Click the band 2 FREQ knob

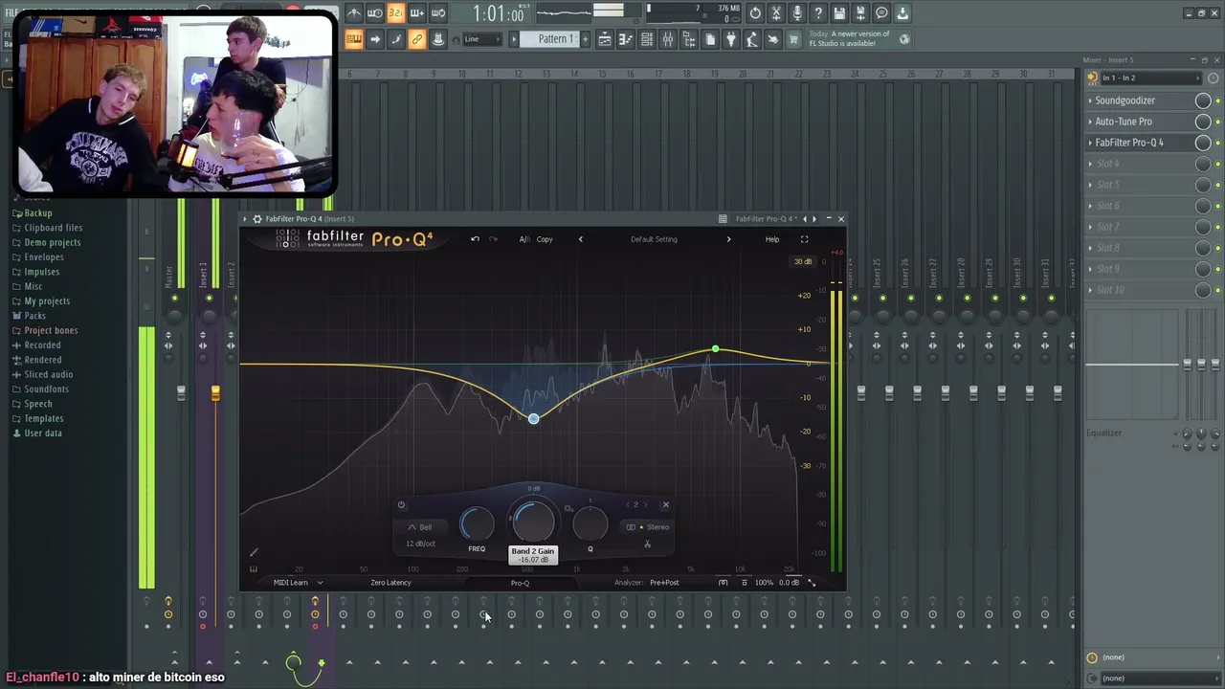[477, 524]
